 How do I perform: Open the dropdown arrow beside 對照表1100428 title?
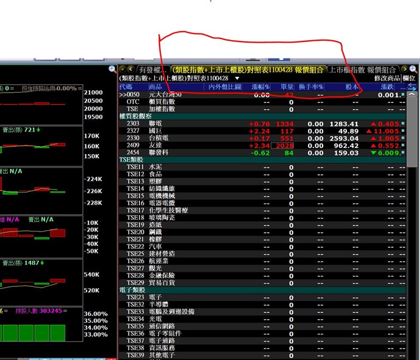click(x=237, y=79)
